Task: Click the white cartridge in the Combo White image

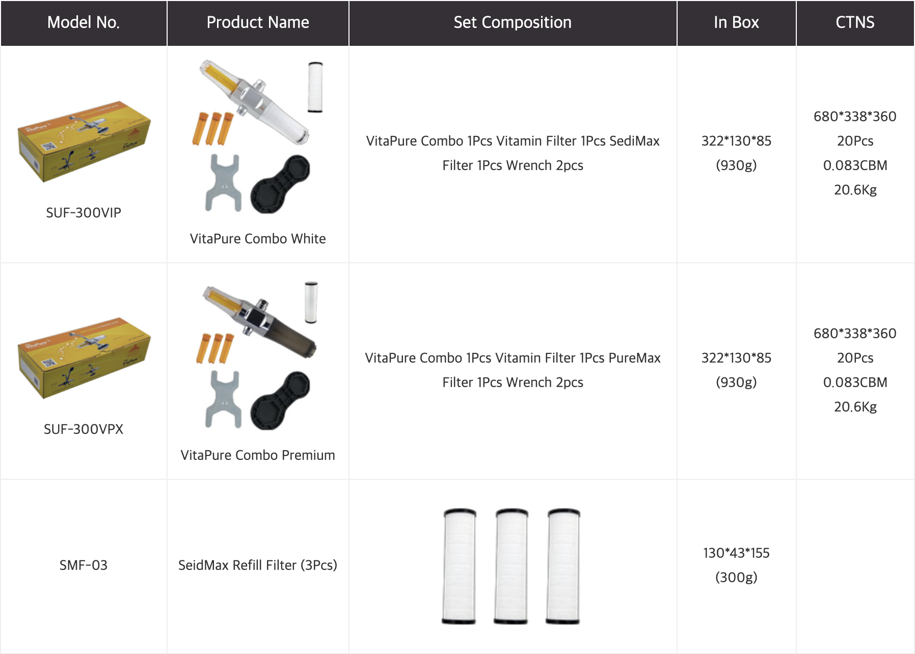Action: point(315,87)
